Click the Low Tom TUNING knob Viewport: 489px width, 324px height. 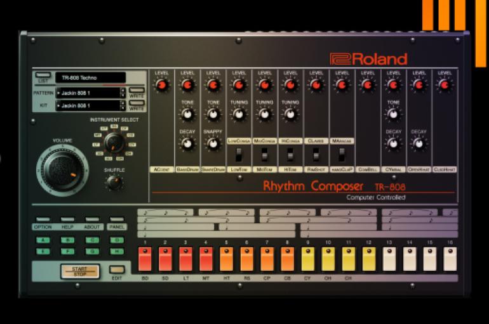(x=239, y=115)
